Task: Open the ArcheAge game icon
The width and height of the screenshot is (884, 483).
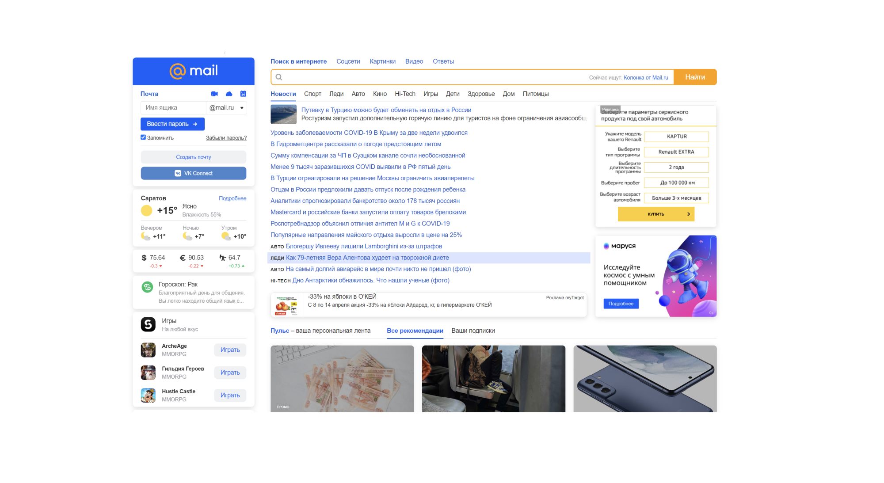Action: (148, 350)
